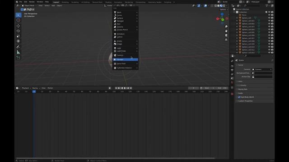Click the current frame playhead marker
289x162 pixels.
click(34, 91)
